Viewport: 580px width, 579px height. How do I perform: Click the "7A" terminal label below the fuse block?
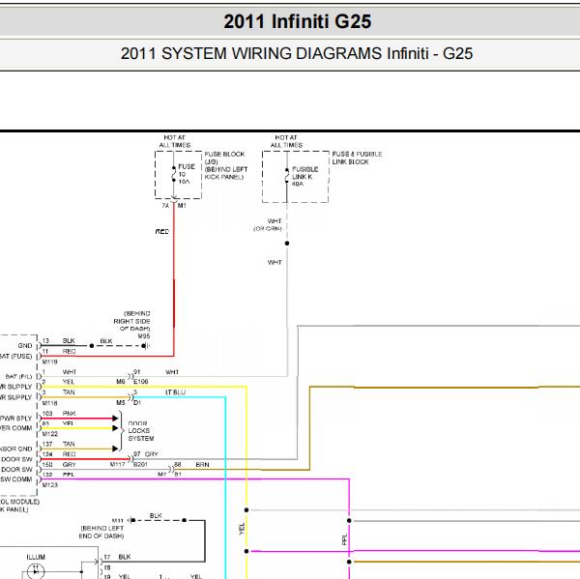pos(165,205)
